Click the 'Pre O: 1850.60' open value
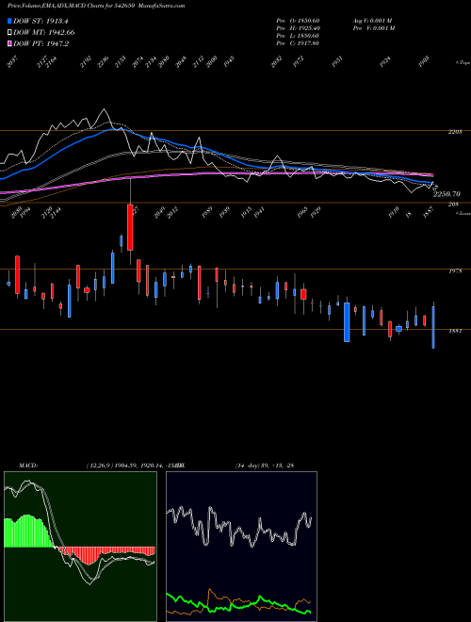Image resolution: width=471 pixels, height=622 pixels. point(298,21)
